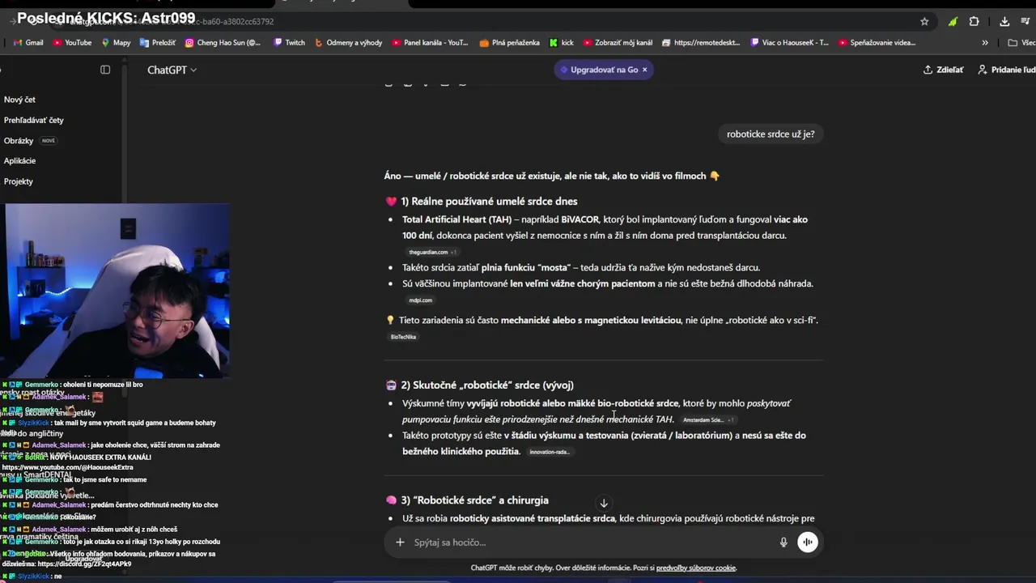The width and height of the screenshot is (1036, 583).
Task: Open the mdpi.com source citation chip
Action: click(x=420, y=300)
